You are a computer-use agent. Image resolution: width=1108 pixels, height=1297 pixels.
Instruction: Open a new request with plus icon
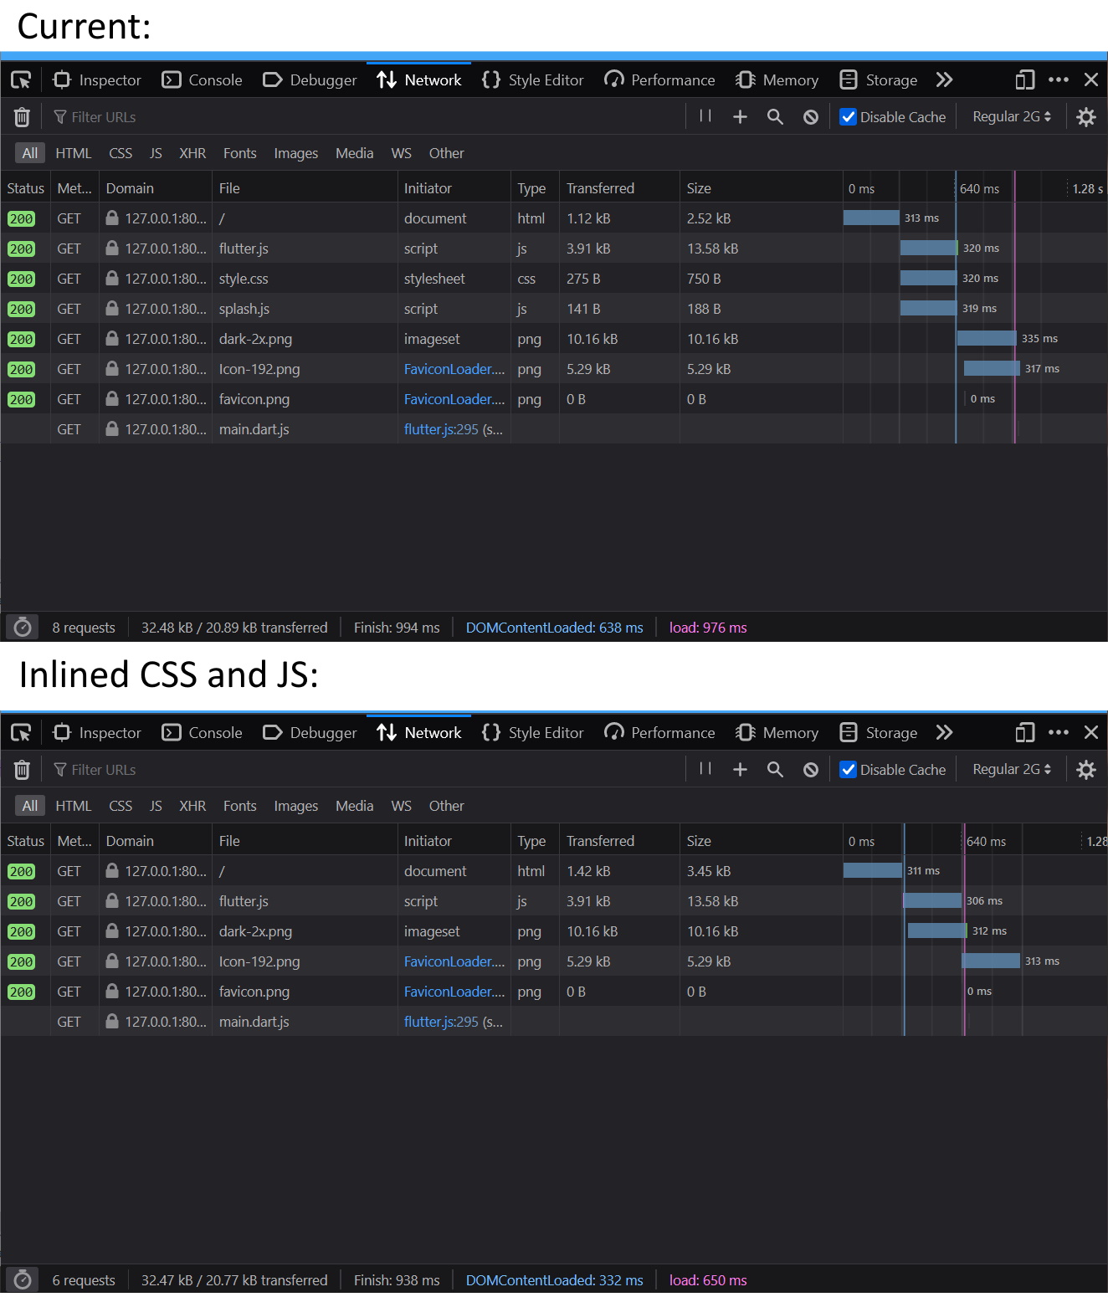click(740, 116)
